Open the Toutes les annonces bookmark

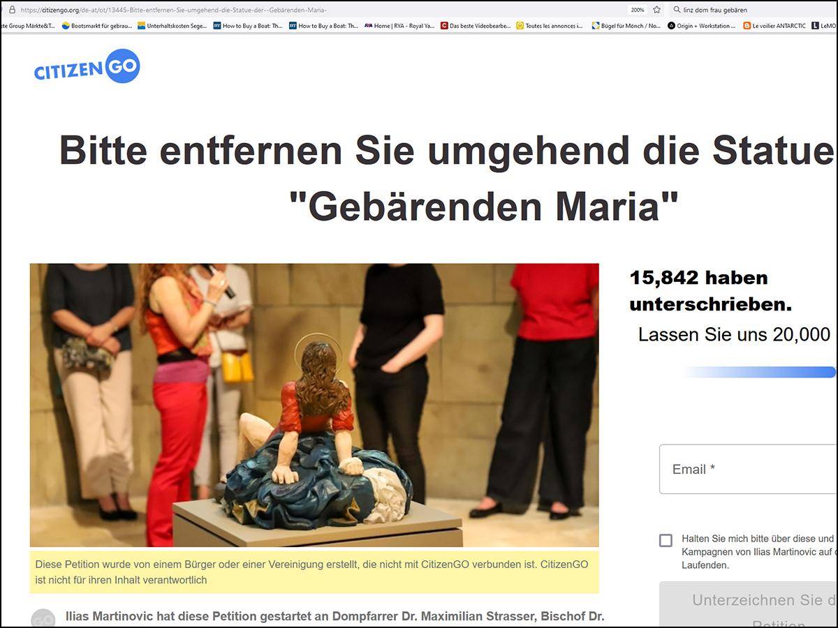(550, 26)
